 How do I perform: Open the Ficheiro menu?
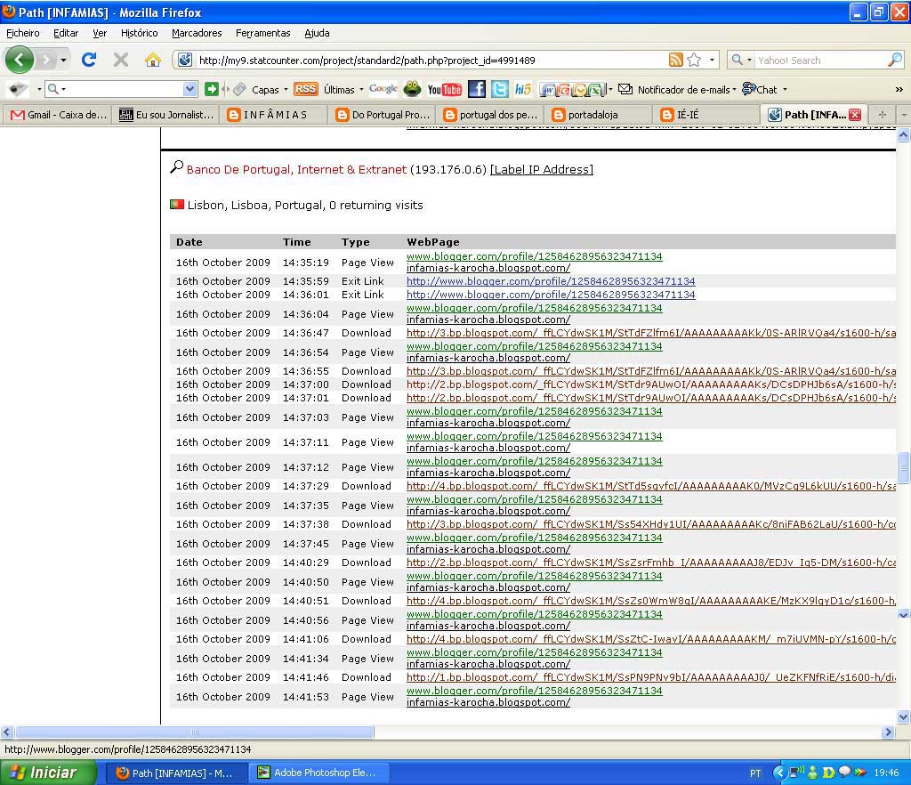point(23,33)
